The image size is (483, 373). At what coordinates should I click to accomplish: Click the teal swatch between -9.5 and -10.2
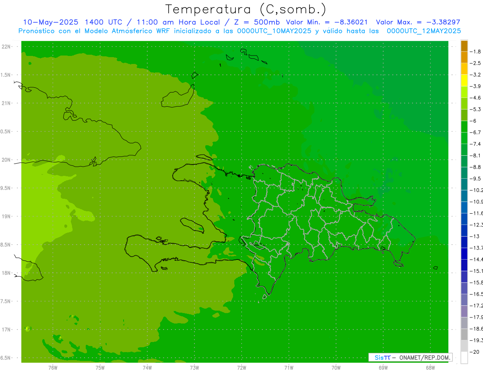(464, 184)
